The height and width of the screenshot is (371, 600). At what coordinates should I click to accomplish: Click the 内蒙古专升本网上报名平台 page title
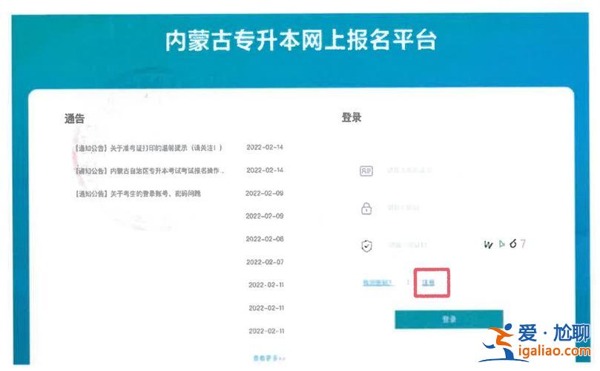pos(301,40)
